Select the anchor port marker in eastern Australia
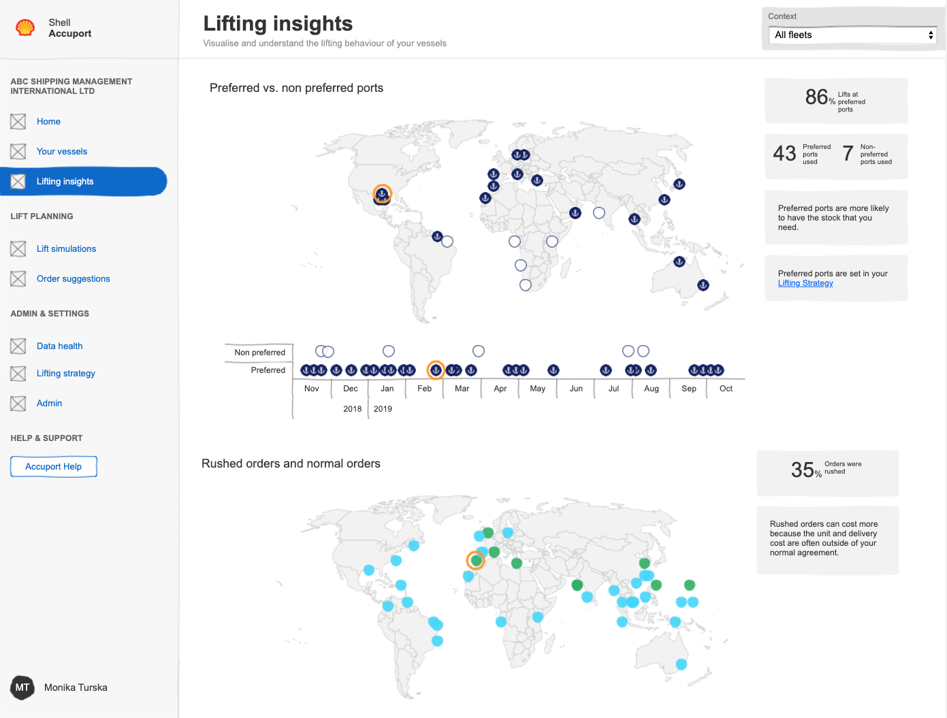 pyautogui.click(x=703, y=285)
